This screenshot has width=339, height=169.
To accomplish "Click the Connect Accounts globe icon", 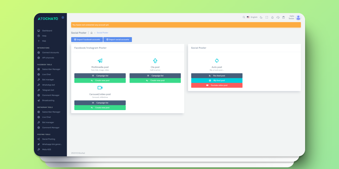I will [38, 52].
